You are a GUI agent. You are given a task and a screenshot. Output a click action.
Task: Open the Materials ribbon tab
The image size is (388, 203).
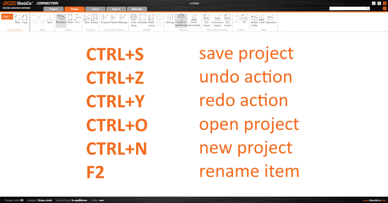(137, 9)
